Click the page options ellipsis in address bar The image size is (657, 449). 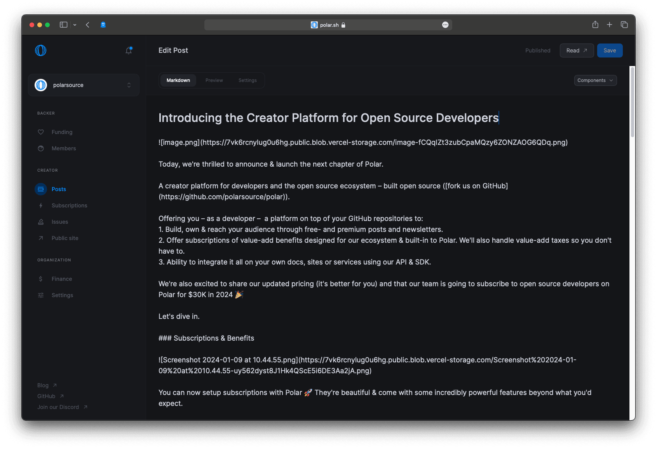tap(445, 25)
